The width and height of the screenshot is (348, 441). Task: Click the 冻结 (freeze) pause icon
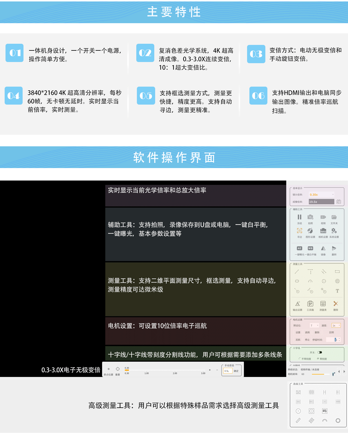point(299,217)
